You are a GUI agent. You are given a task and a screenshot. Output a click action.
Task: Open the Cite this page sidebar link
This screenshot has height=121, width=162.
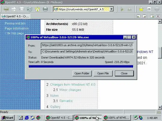pos(14,33)
